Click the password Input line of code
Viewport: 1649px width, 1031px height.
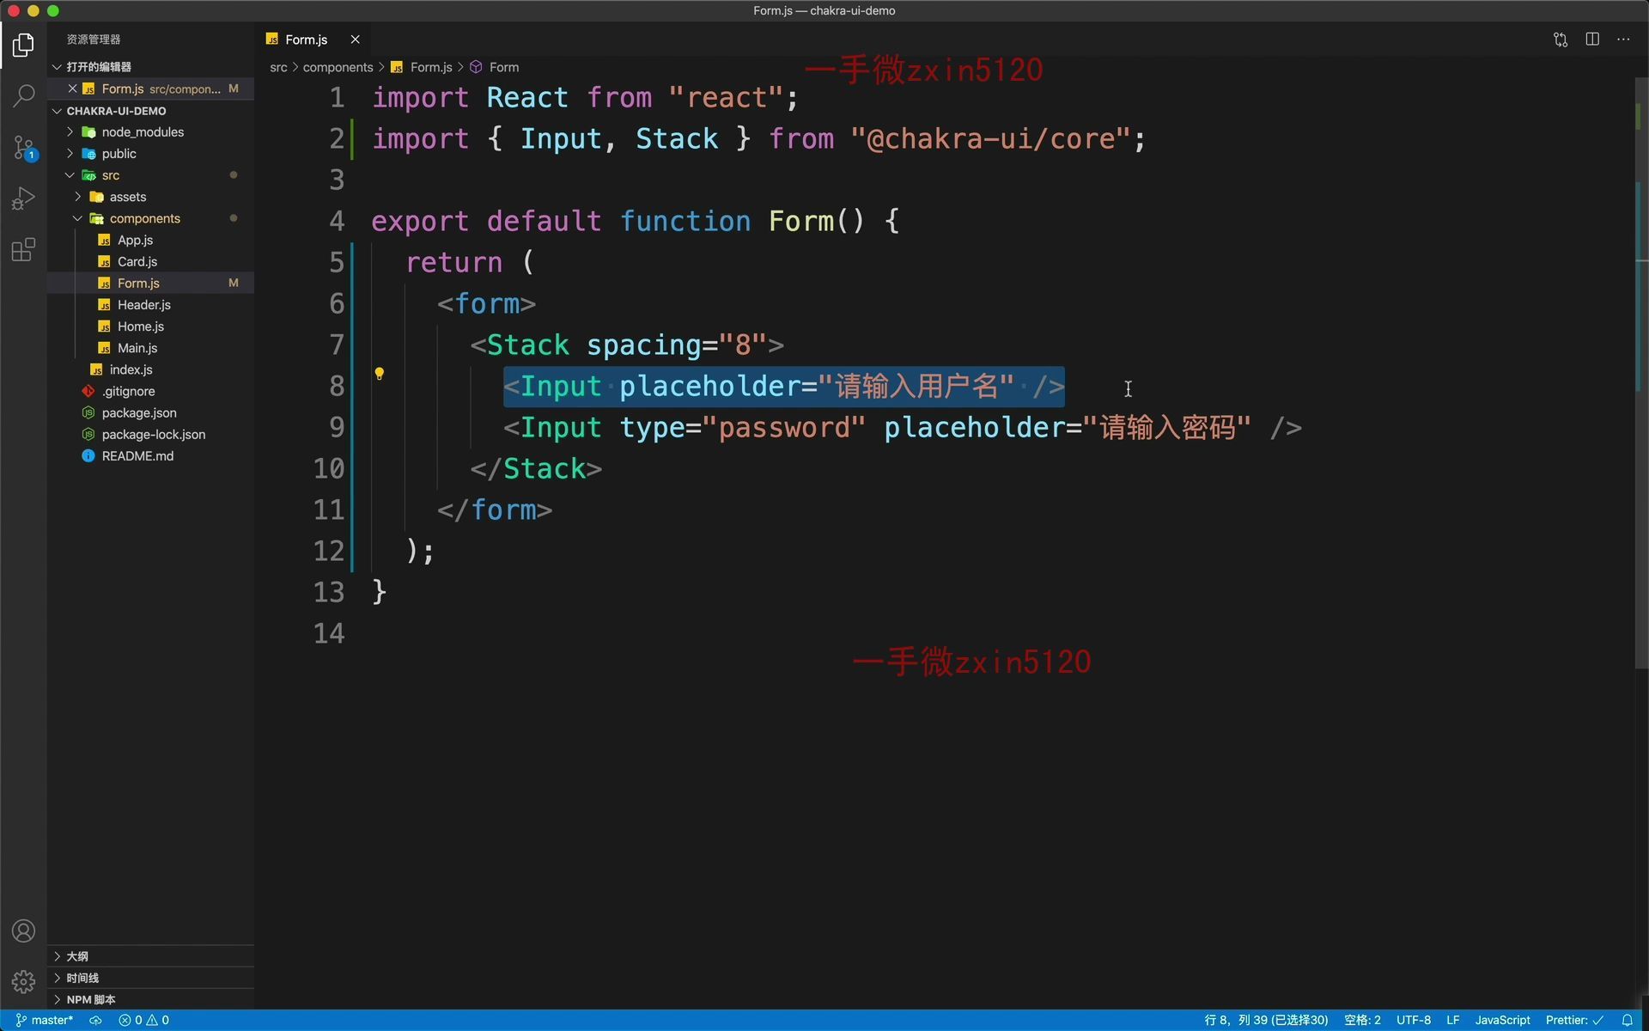tap(902, 427)
